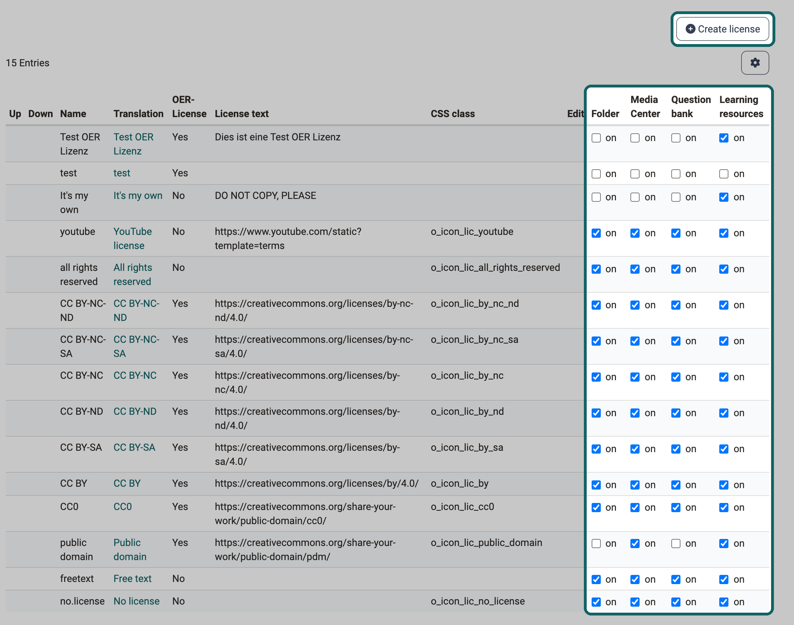The height and width of the screenshot is (625, 794).
Task: Click the License text column header
Action: (242, 114)
